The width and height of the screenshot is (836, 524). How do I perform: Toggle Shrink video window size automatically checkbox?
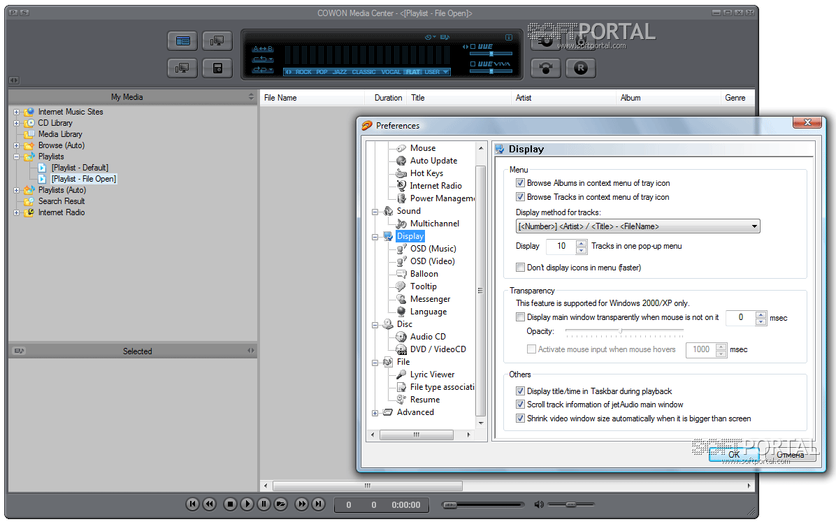coord(520,419)
